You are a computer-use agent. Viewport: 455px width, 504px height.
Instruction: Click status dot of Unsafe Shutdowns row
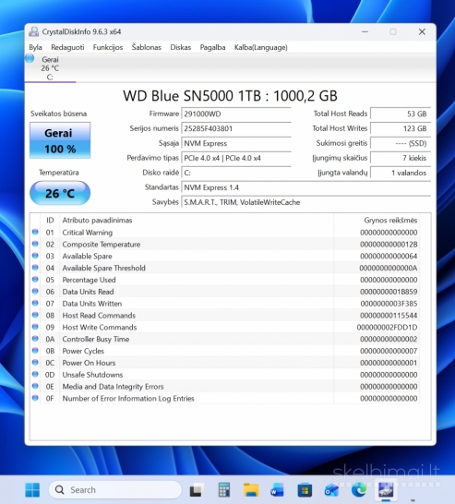35,374
